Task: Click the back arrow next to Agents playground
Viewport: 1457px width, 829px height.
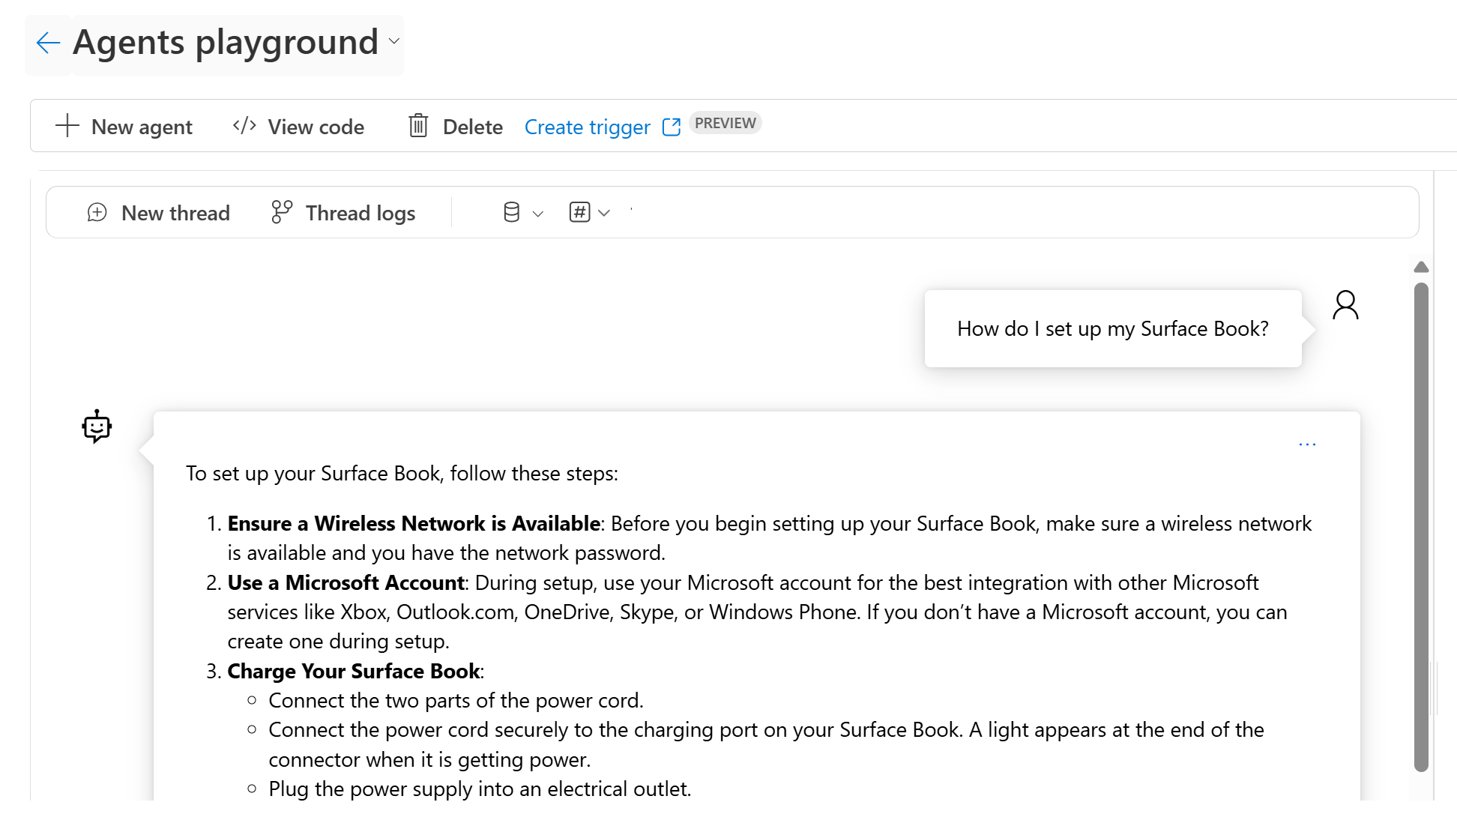Action: click(x=47, y=43)
